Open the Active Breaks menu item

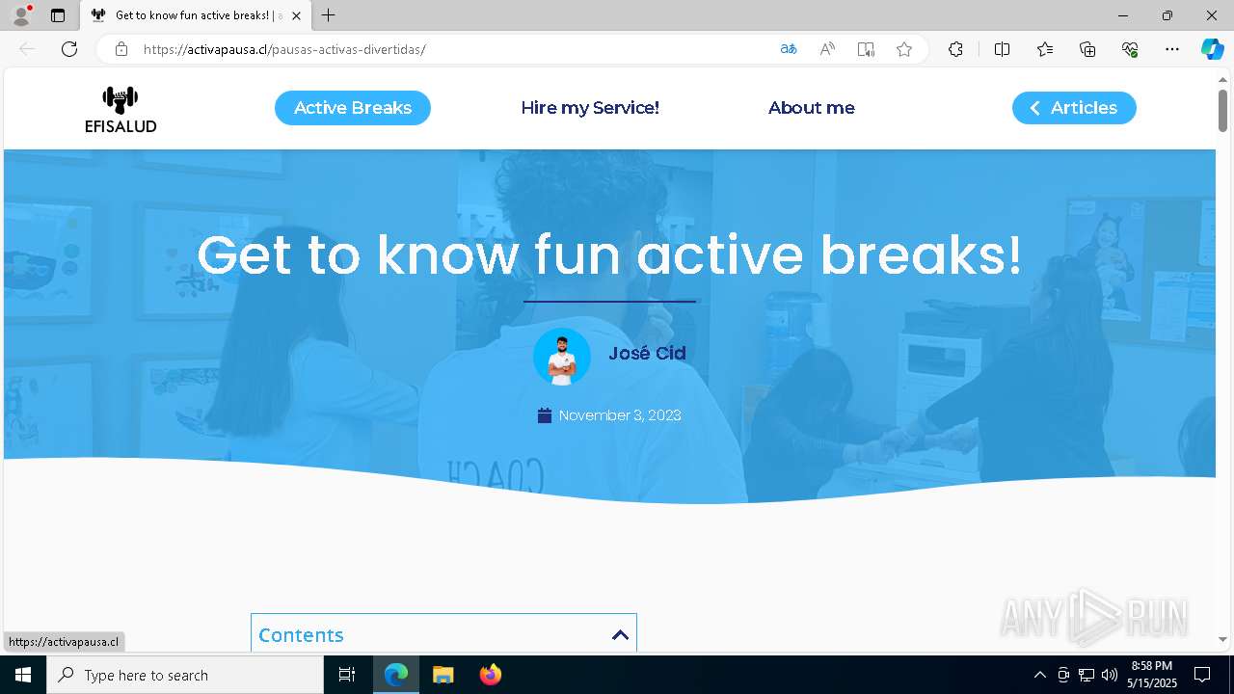click(353, 108)
